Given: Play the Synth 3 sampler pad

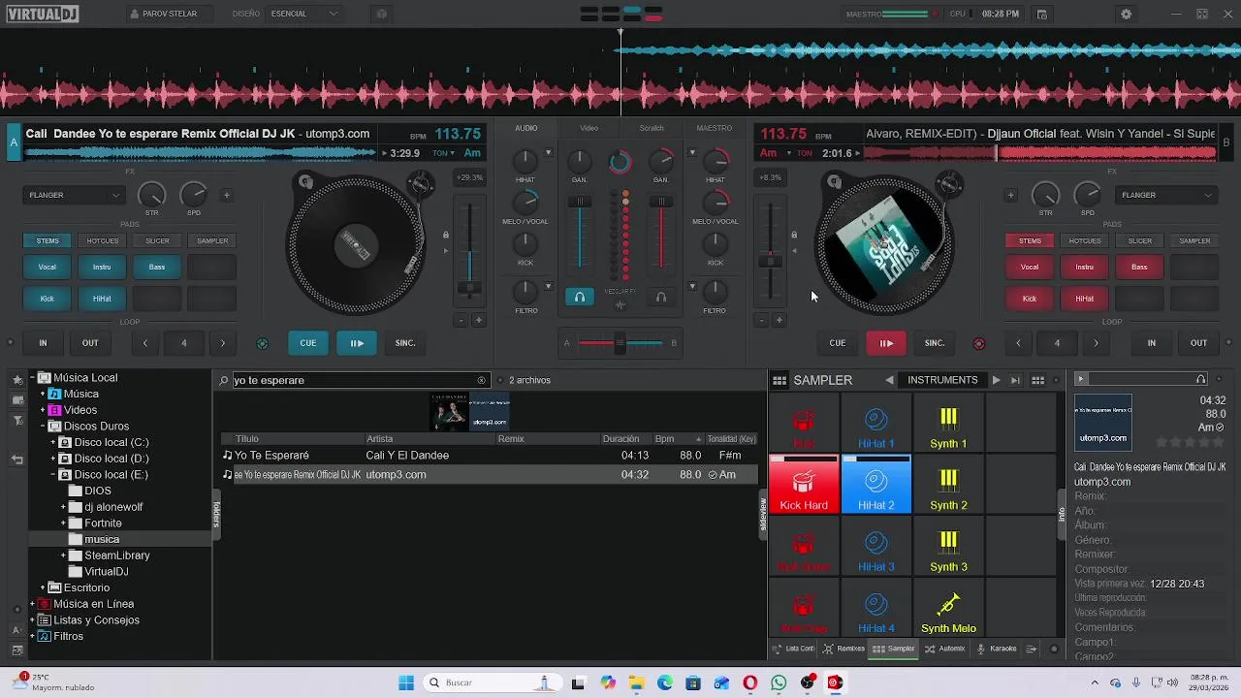Looking at the screenshot, I should (x=948, y=547).
